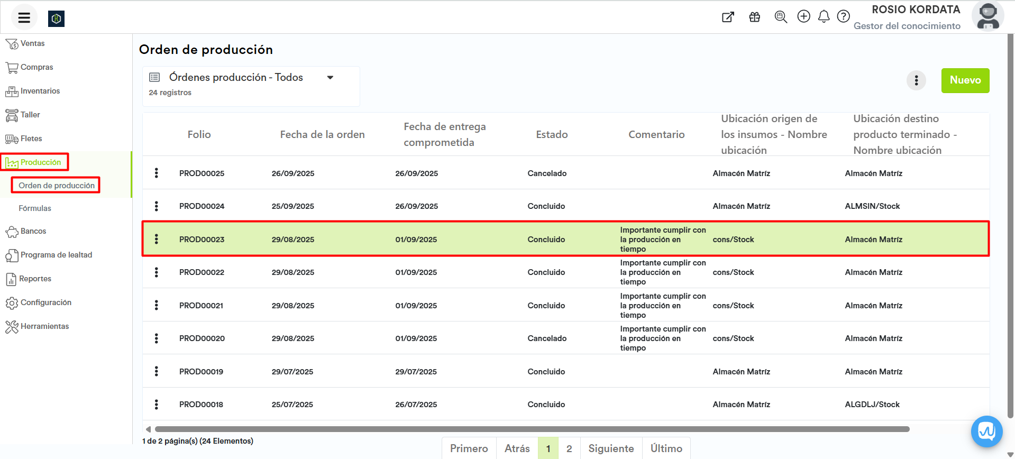Image resolution: width=1015 pixels, height=459 pixels.
Task: Select Fórmulas in the Producción submenu
Action: [x=35, y=208]
